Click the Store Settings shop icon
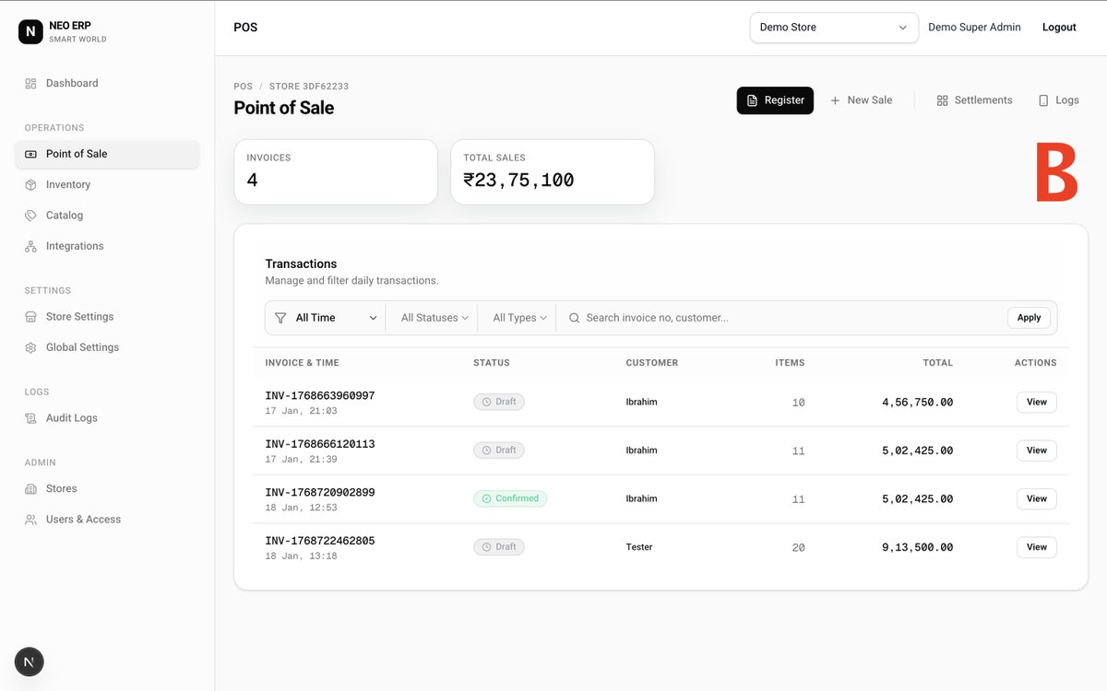Image resolution: width=1107 pixels, height=691 pixels. 30,317
